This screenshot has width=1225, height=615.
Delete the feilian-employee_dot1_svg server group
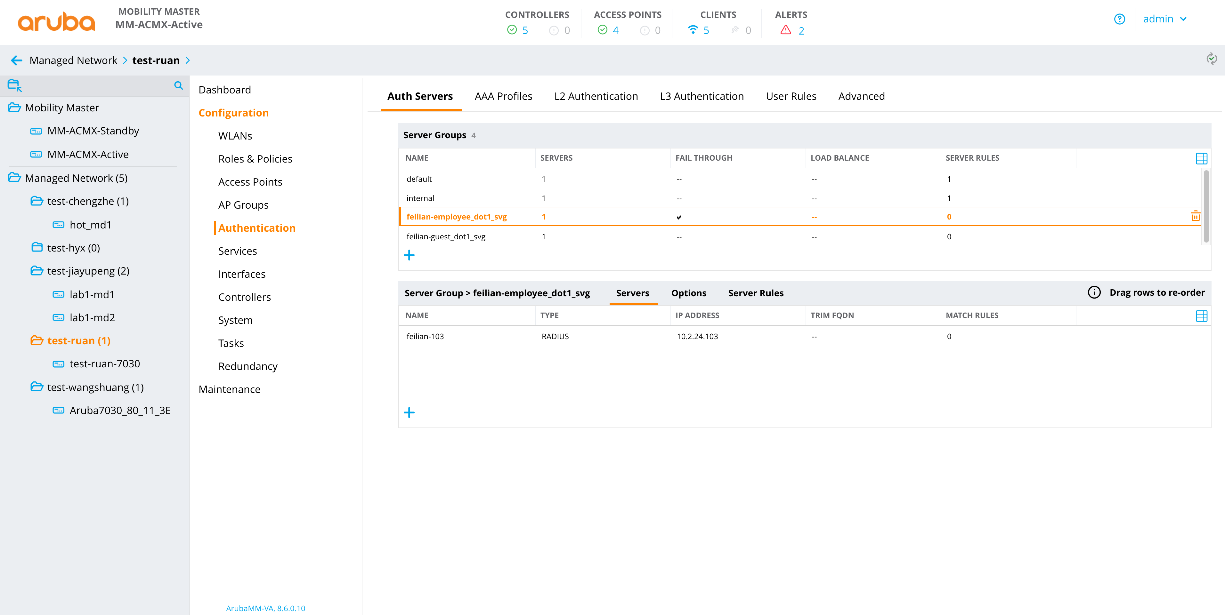click(x=1195, y=216)
